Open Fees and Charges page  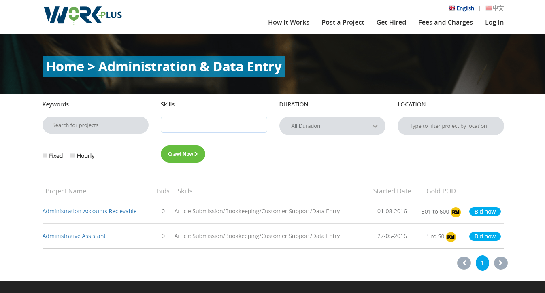click(445, 22)
